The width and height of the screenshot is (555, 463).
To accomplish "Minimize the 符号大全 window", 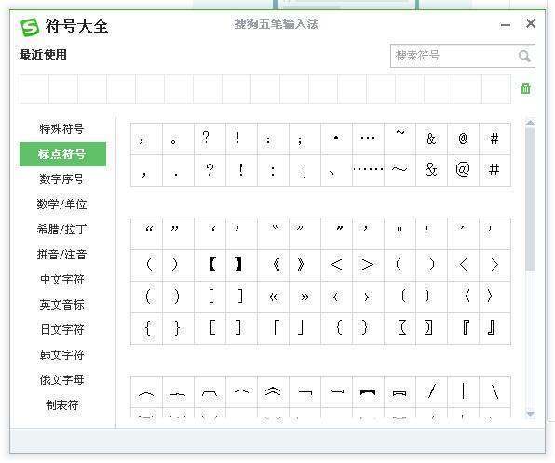I will (506, 25).
